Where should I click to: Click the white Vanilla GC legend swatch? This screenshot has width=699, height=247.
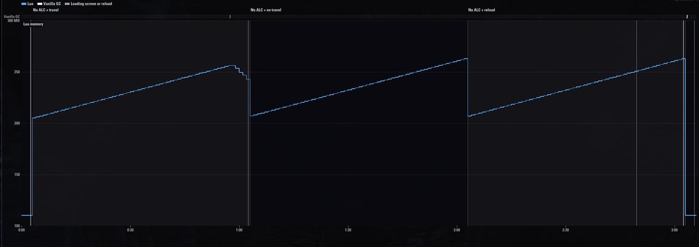(x=40, y=4)
